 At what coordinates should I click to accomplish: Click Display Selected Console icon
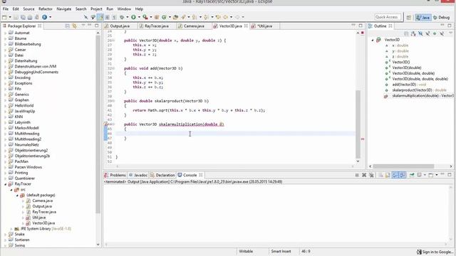pos(420,175)
